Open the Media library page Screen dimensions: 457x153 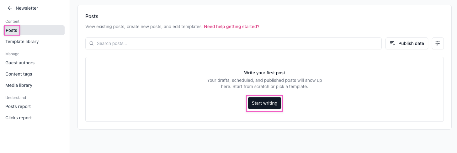tap(19, 85)
